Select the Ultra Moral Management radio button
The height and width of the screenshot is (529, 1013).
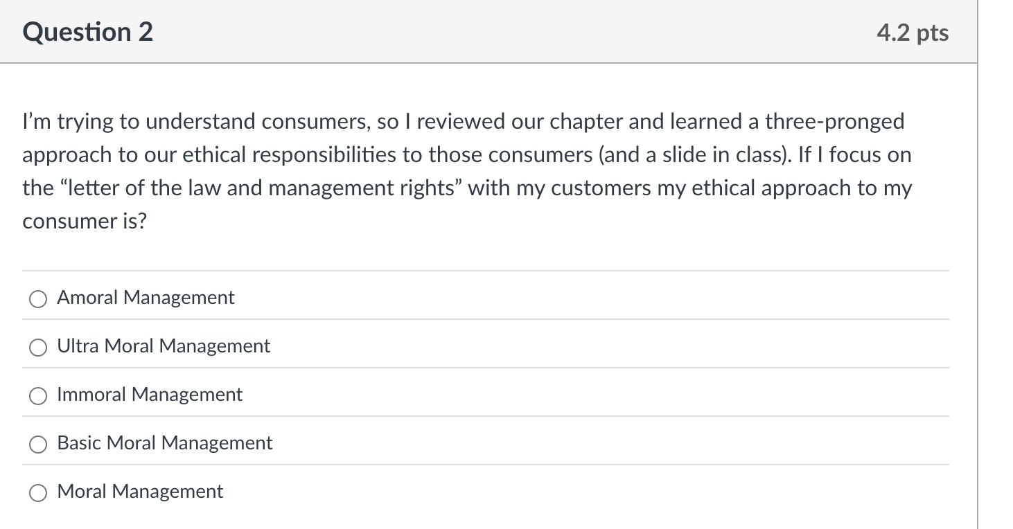(38, 348)
